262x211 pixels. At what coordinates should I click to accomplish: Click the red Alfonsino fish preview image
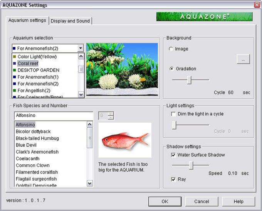point(125,140)
